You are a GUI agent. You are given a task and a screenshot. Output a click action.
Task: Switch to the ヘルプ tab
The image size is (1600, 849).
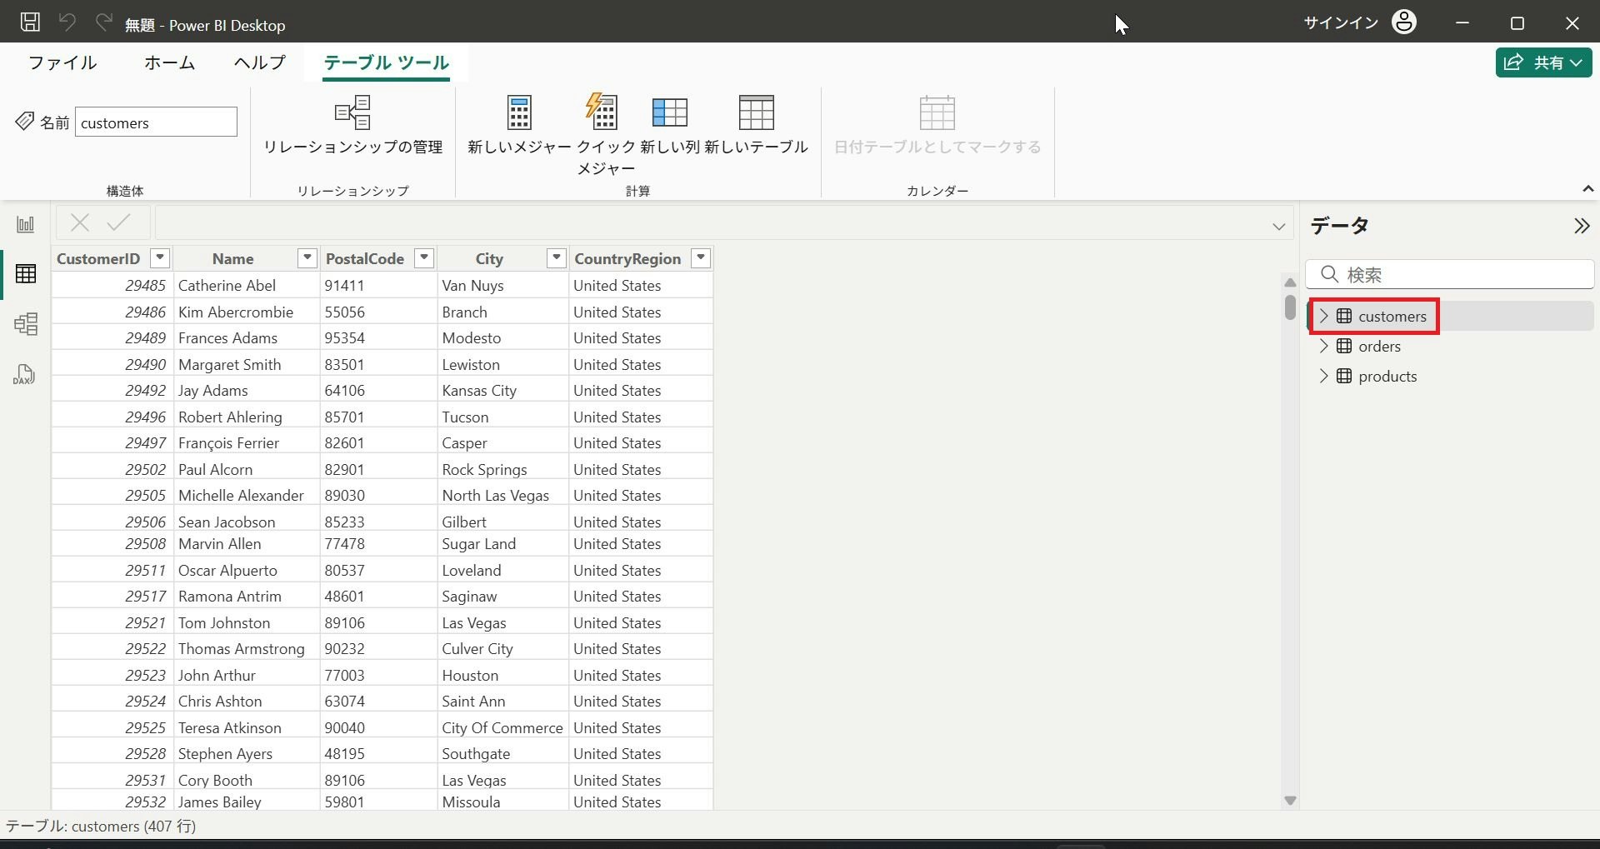click(x=259, y=62)
